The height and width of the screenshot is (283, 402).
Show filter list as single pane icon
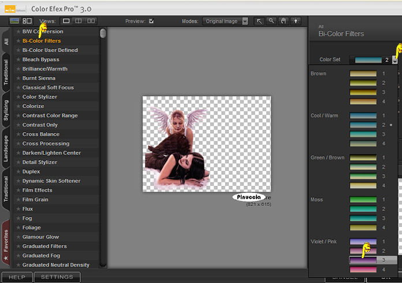14,21
